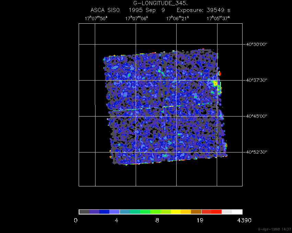Select the colorbar scale value 8
The width and height of the screenshot is (292, 233).
157,221
